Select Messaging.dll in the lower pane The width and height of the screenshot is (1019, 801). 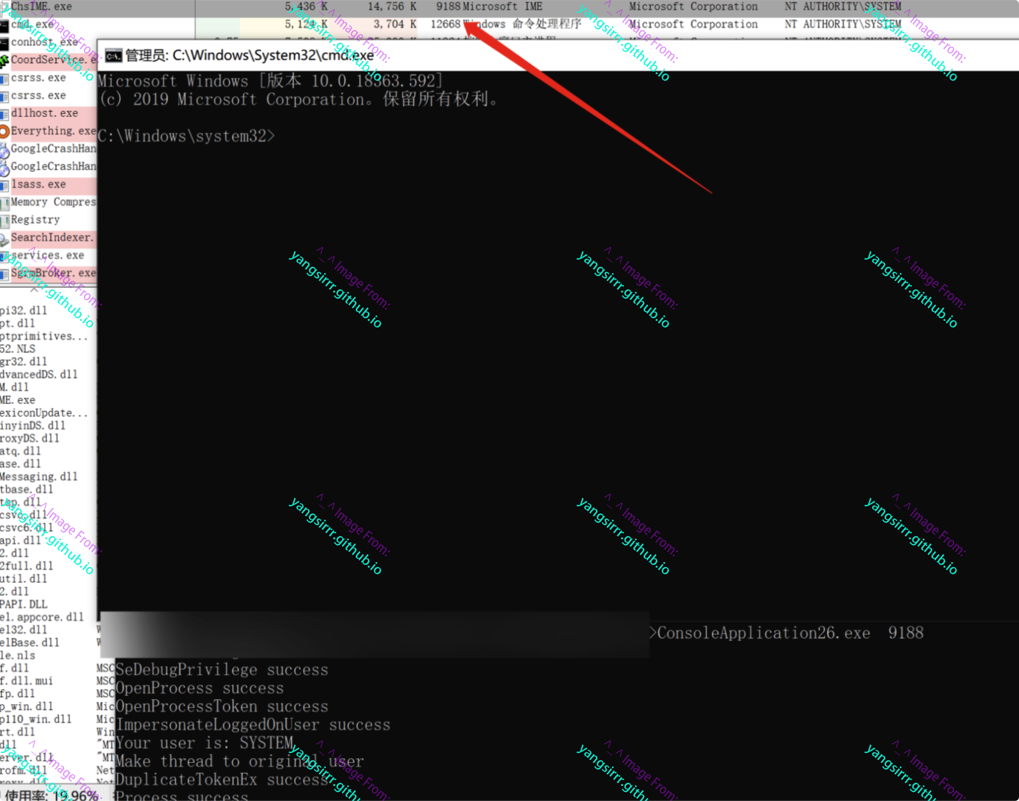point(39,477)
